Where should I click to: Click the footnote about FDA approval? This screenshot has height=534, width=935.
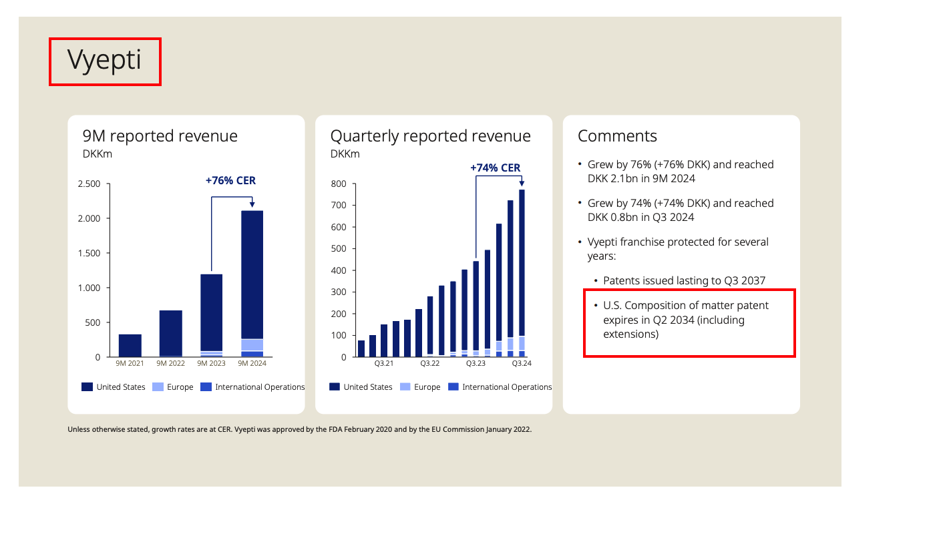299,430
